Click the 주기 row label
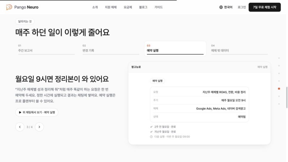This screenshot has height=162, width=288. point(156,100)
